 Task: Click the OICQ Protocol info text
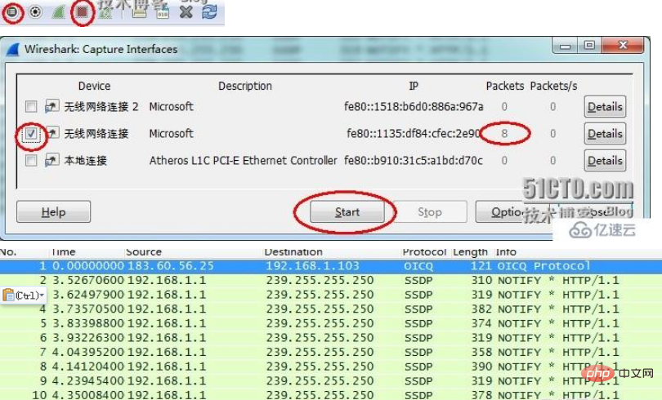click(543, 266)
